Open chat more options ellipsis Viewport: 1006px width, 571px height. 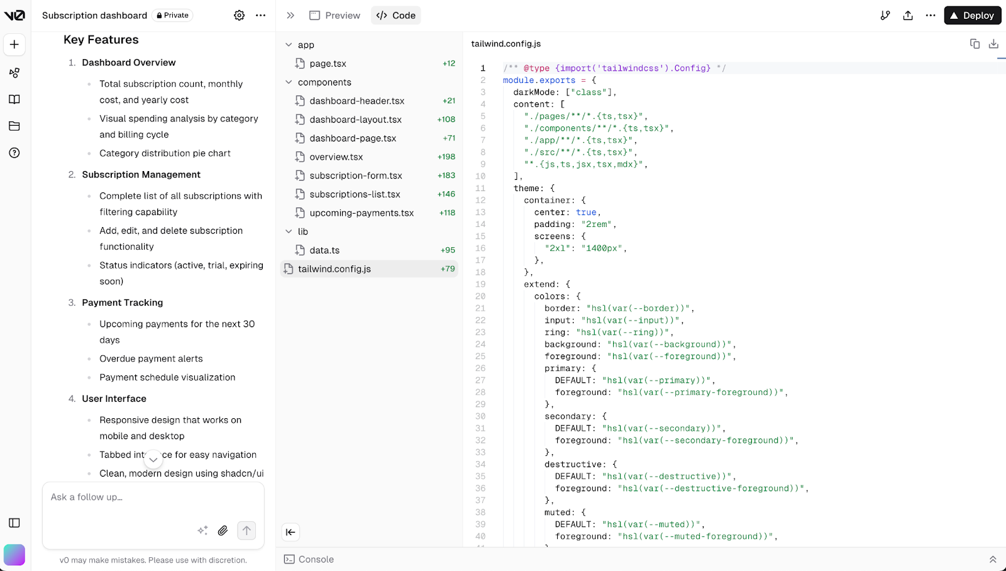261,16
